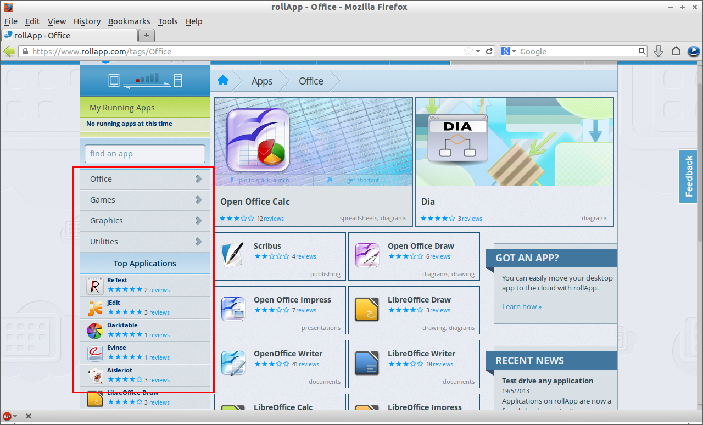Open 3 reviews link under Dia
The height and width of the screenshot is (425, 703).
click(x=470, y=219)
